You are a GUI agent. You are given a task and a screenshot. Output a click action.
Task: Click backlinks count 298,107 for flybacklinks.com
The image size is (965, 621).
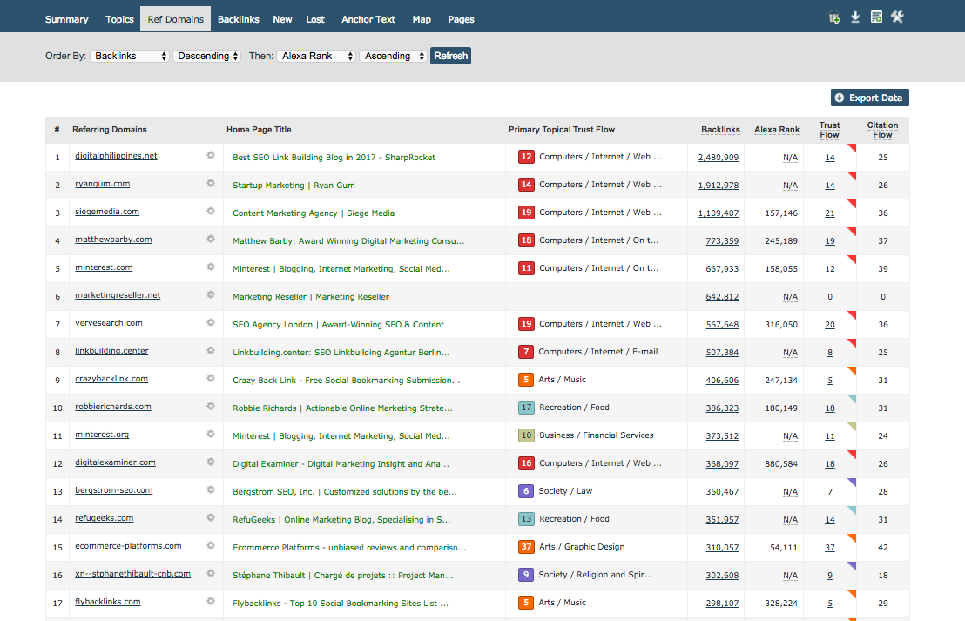point(722,604)
